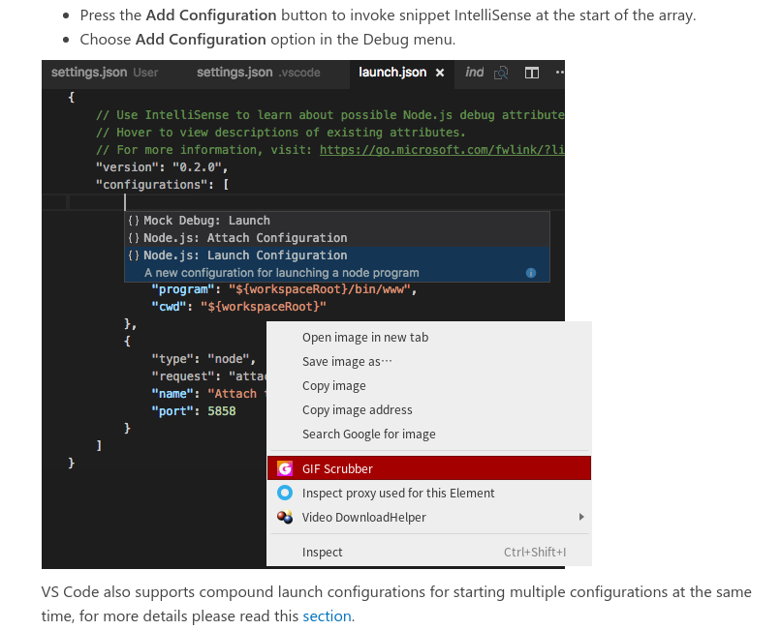Click the open preview search icon

[501, 73]
